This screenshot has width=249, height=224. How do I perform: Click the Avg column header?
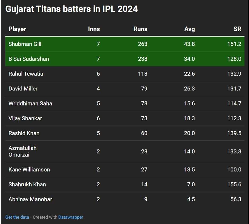pos(189,29)
